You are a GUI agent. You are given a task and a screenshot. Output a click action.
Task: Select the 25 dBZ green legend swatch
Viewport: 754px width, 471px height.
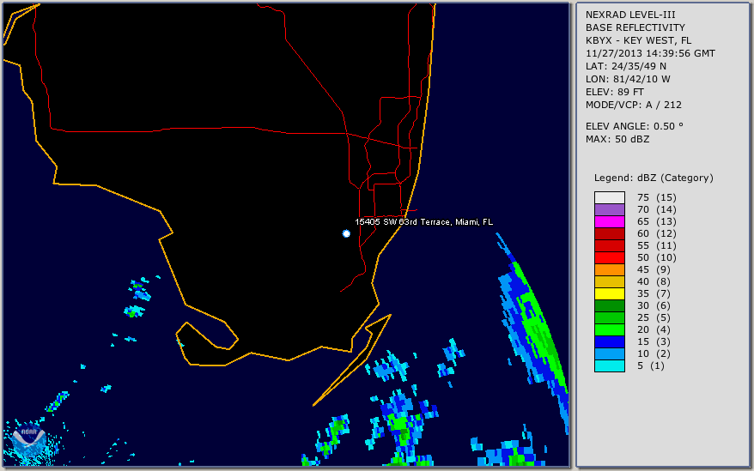610,317
